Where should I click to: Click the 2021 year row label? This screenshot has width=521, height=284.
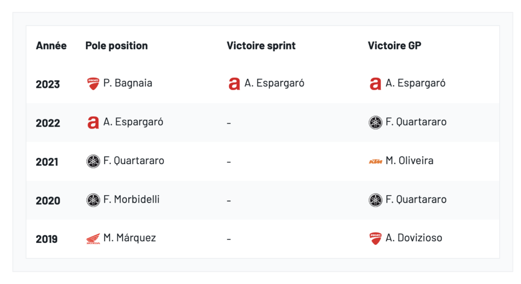click(47, 162)
